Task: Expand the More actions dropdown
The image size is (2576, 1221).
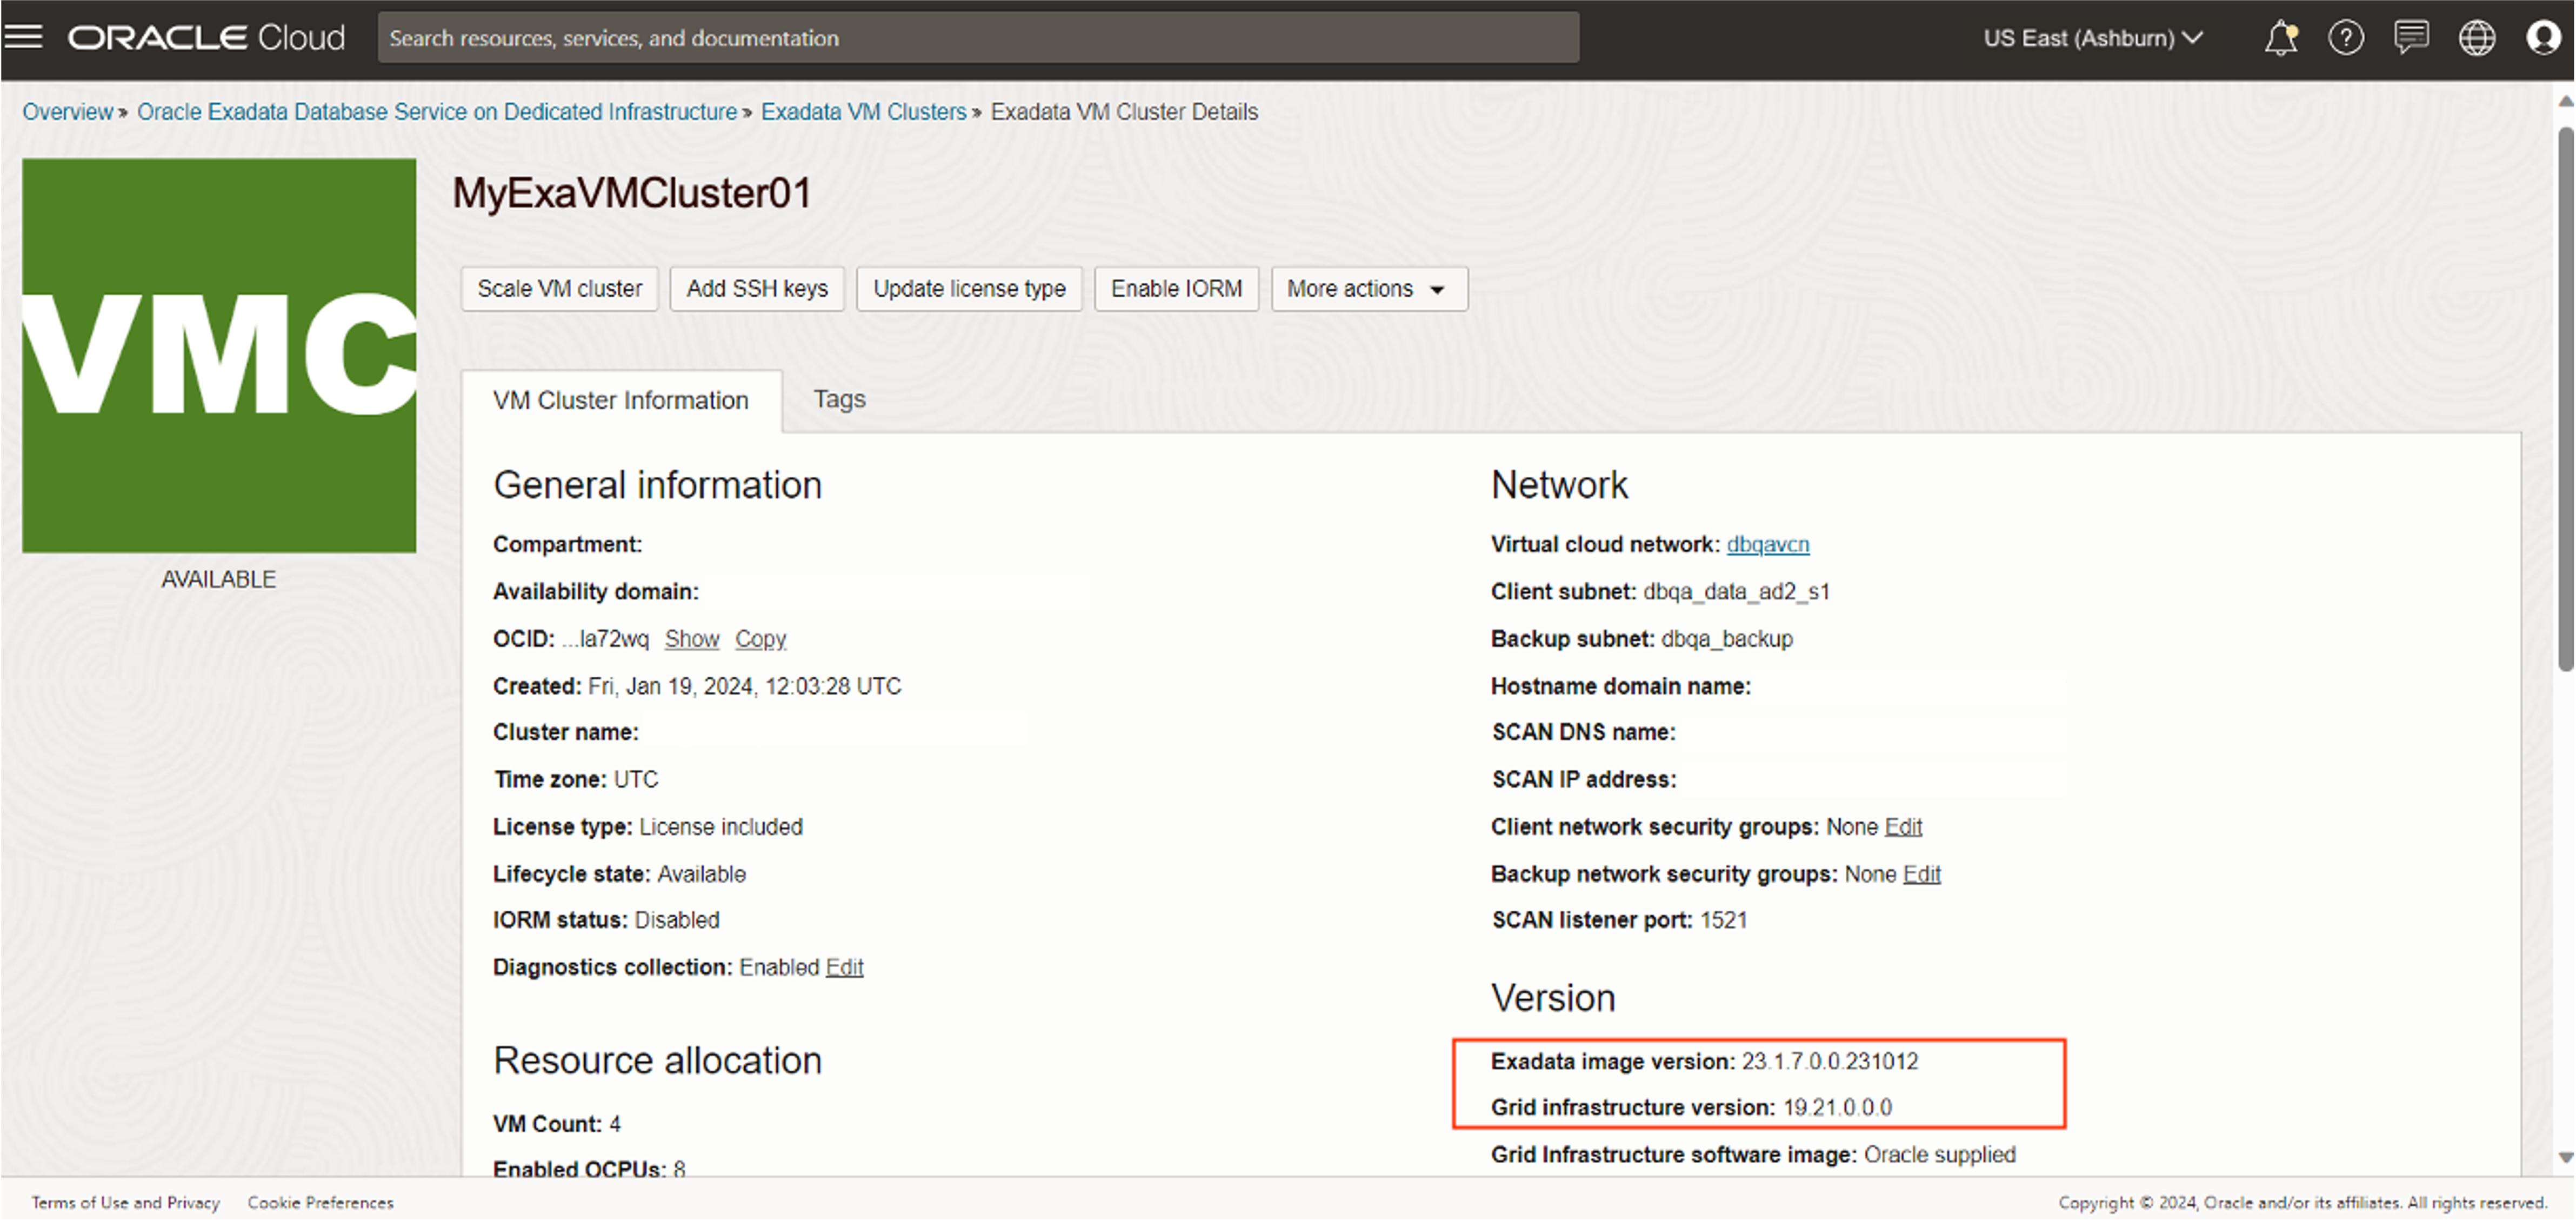Action: click(1369, 289)
